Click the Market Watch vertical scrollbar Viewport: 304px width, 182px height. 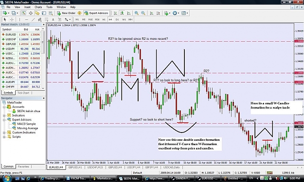(x=43, y=58)
